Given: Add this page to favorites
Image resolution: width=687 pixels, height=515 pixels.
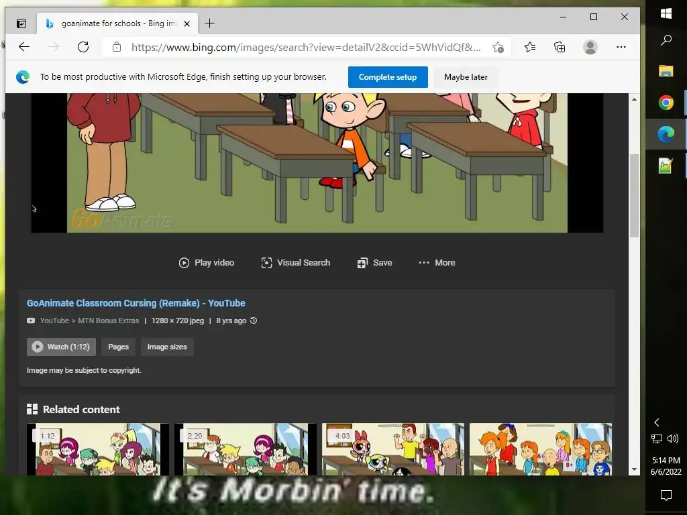Looking at the screenshot, I should (x=498, y=48).
